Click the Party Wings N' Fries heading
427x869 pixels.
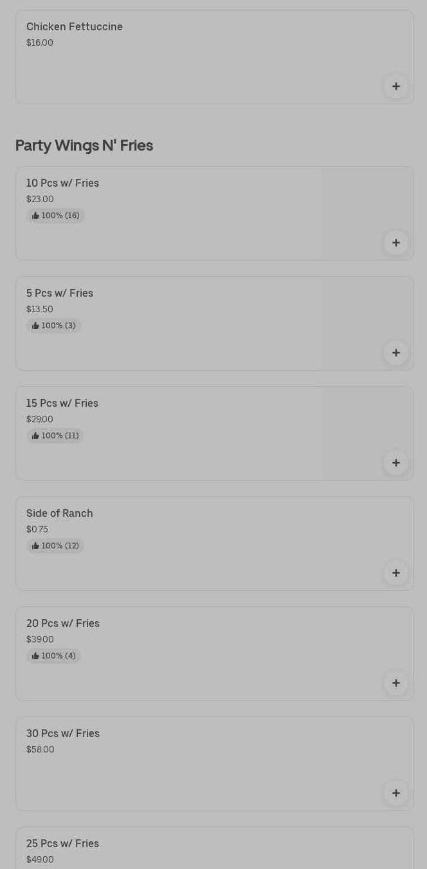coord(84,145)
